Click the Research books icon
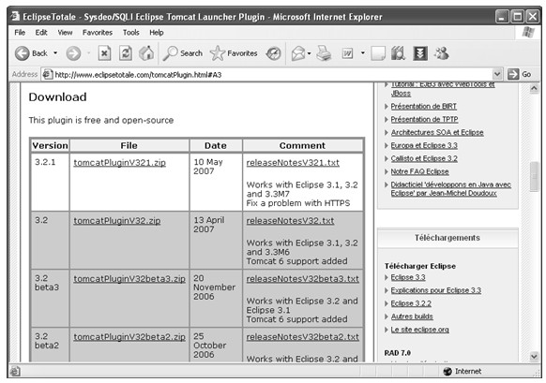 click(x=398, y=53)
